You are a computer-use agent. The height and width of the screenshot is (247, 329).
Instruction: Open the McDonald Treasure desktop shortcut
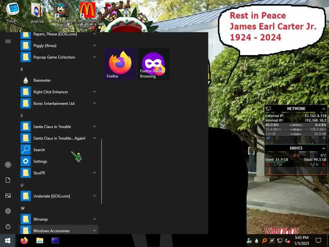87,15
